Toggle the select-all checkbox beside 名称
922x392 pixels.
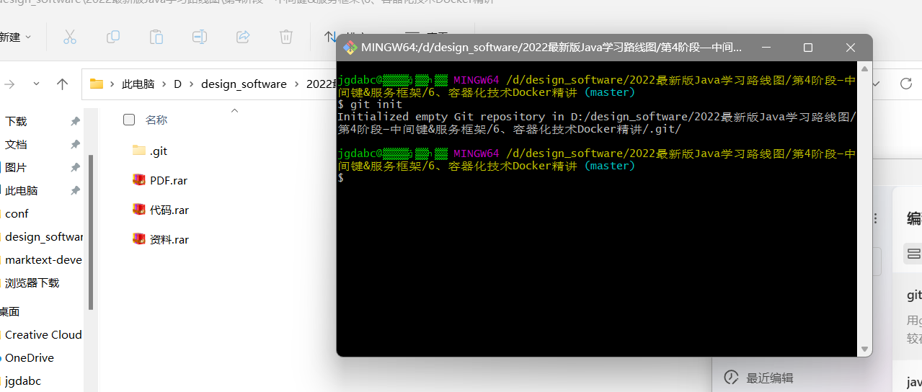tap(129, 120)
